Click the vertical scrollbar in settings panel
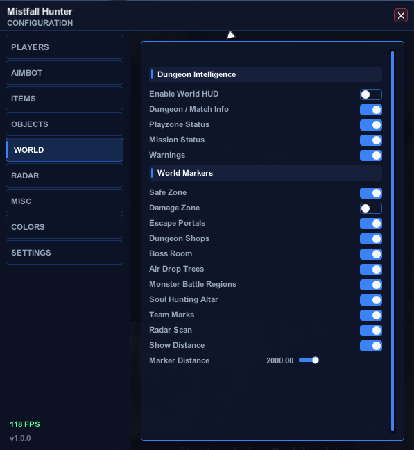414x450 pixels. (393, 241)
